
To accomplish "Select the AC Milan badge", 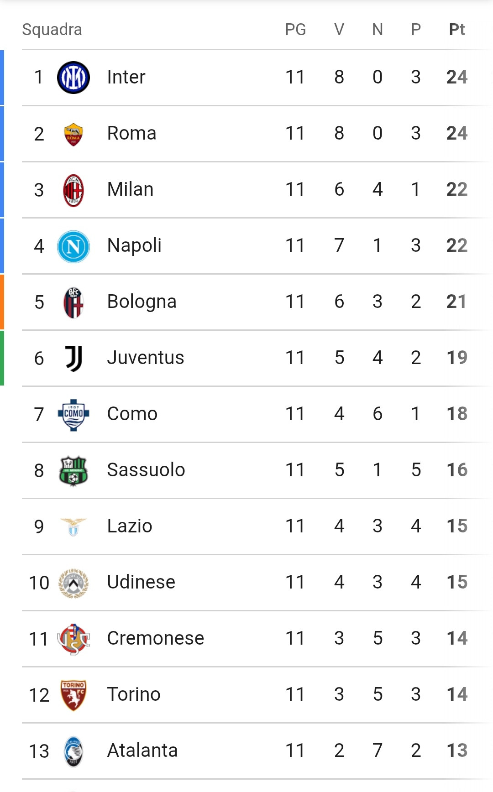I will [73, 190].
